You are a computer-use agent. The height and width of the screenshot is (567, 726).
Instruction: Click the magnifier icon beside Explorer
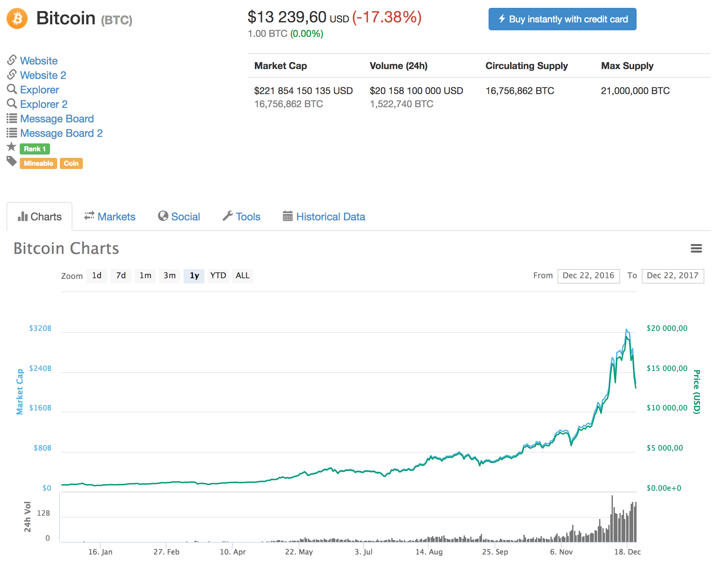pos(12,89)
